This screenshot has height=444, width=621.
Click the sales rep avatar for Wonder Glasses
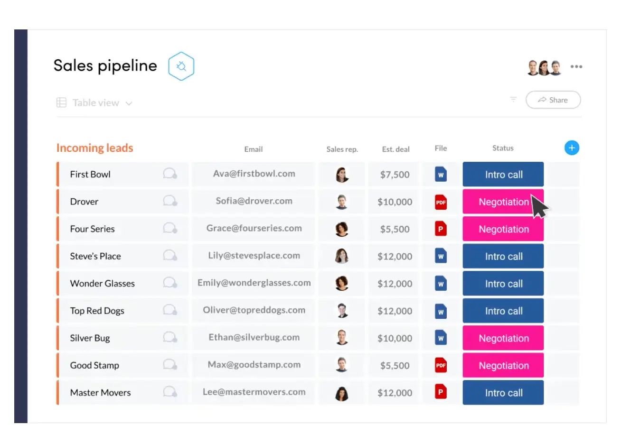[342, 284]
